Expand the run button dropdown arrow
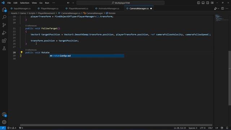Image resolution: width=231 pixels, height=130 pixels. [218, 9]
